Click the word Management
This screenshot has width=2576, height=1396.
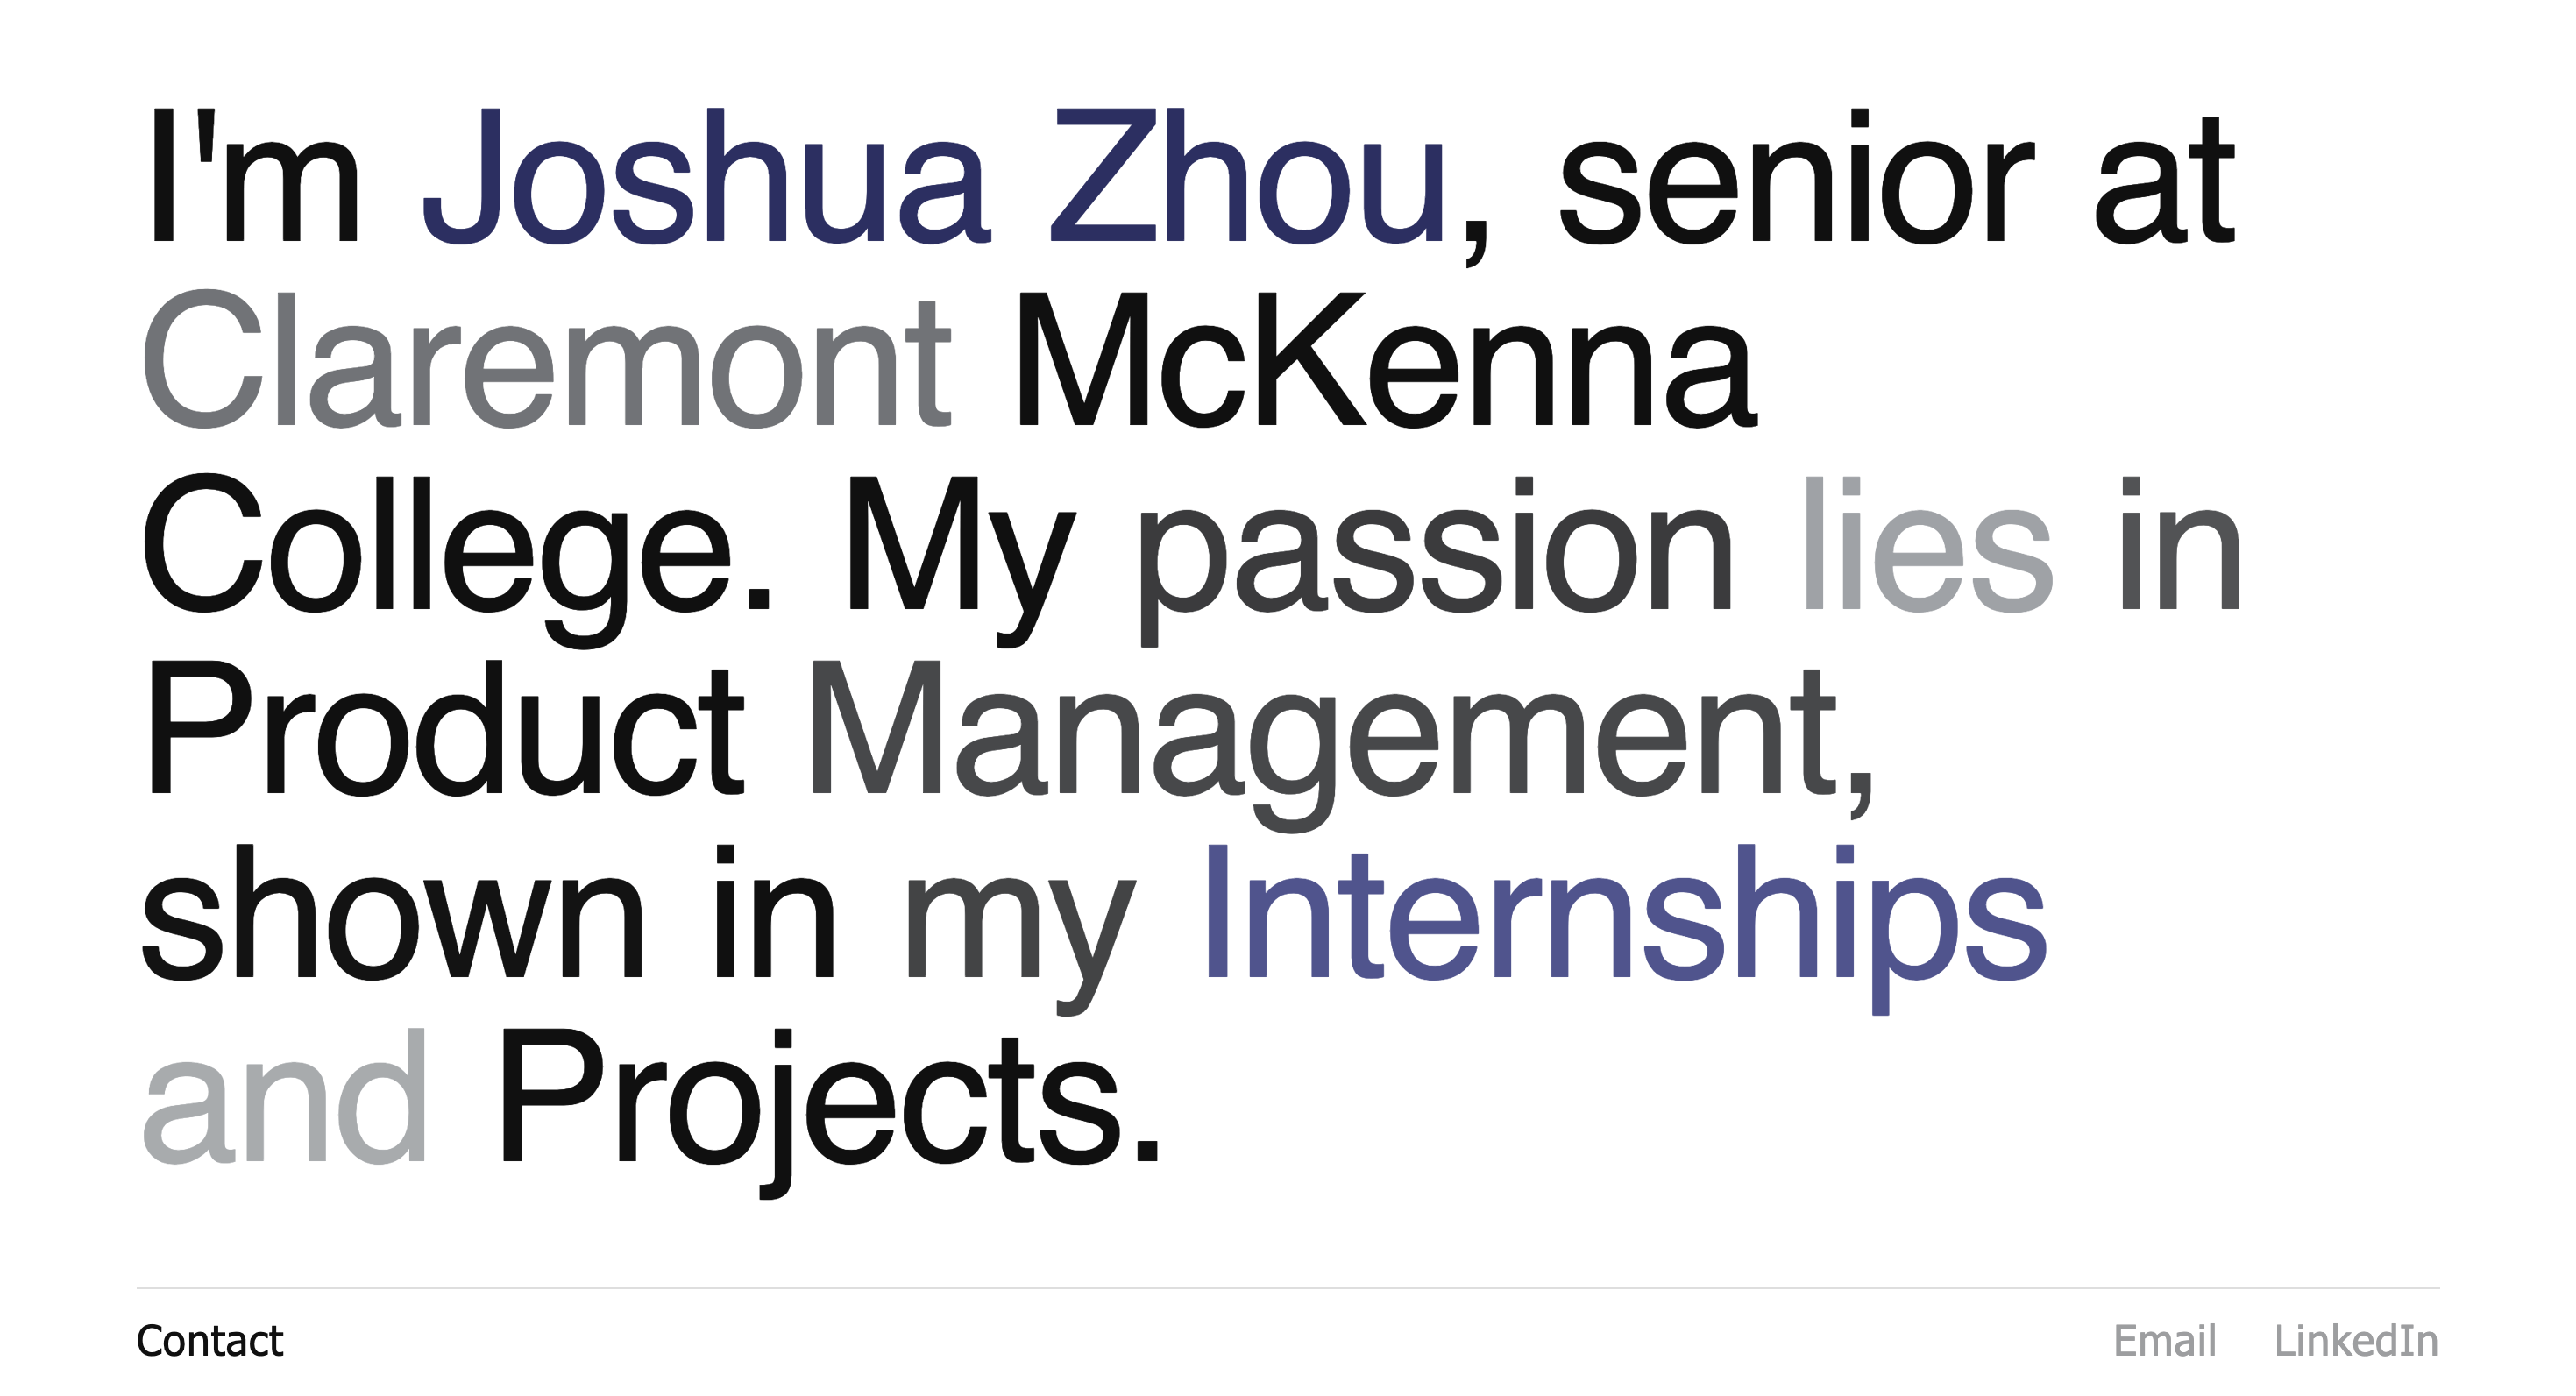pos(1340,732)
